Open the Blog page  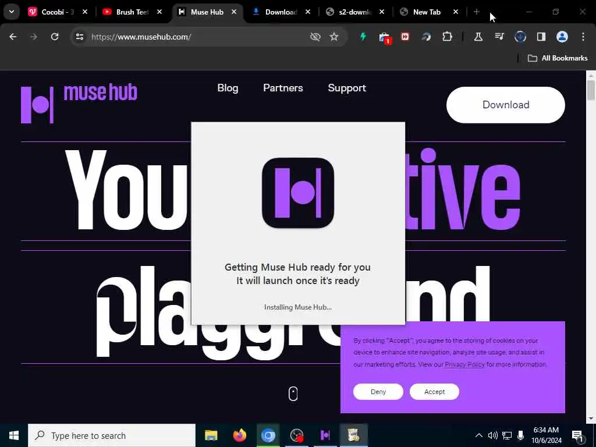(228, 88)
